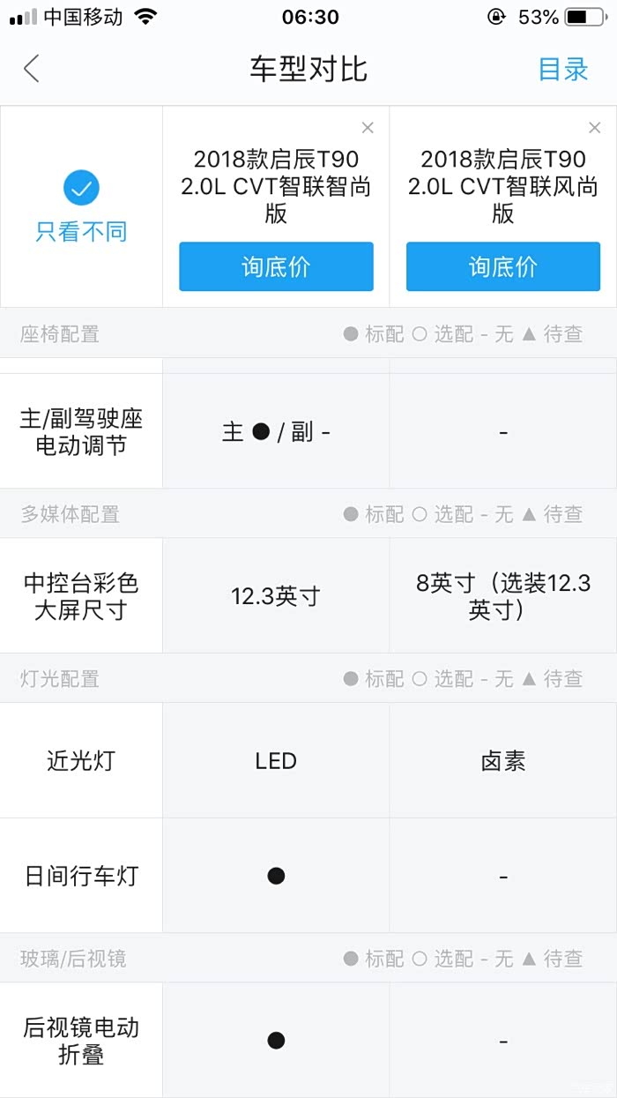
Task: Open the 2018款启辰T90 智联风尚版 title
Action: [503, 186]
